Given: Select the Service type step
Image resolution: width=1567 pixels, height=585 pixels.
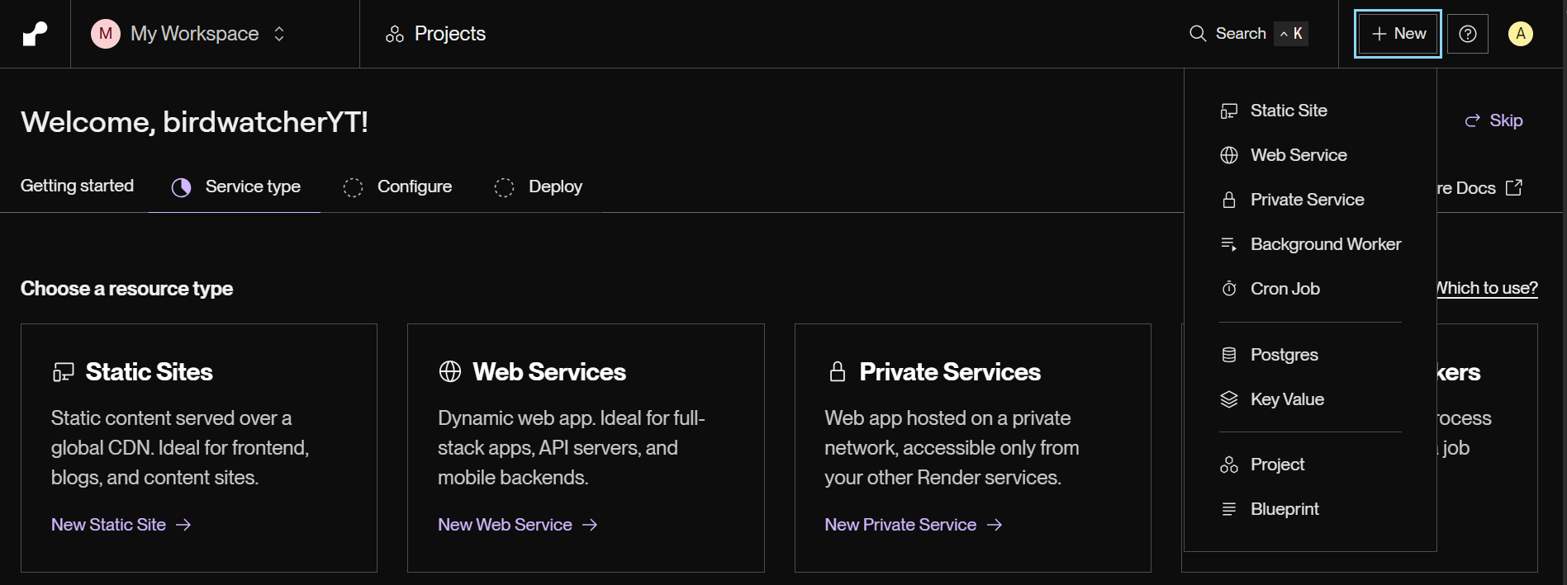Looking at the screenshot, I should [235, 187].
